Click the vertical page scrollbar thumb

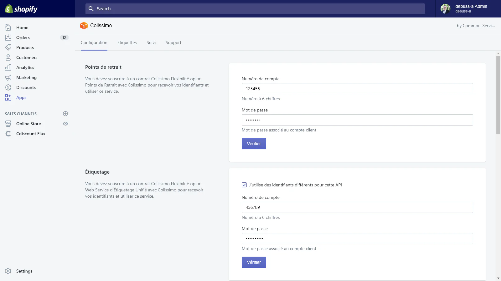click(x=498, y=95)
